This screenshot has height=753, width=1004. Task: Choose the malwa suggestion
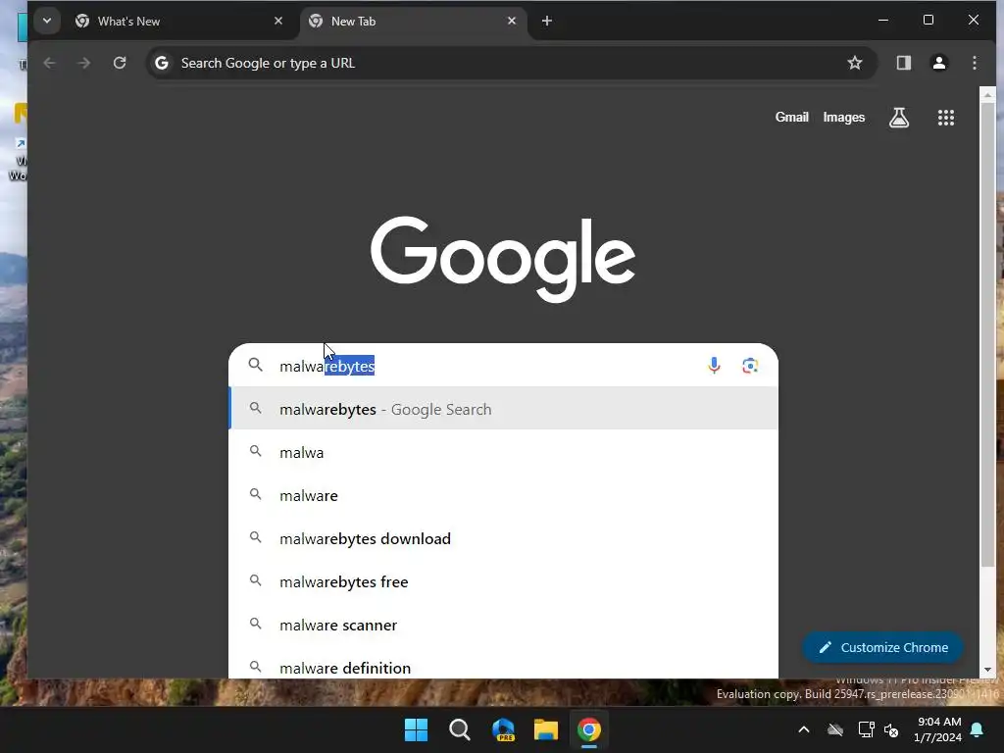pyautogui.click(x=503, y=452)
